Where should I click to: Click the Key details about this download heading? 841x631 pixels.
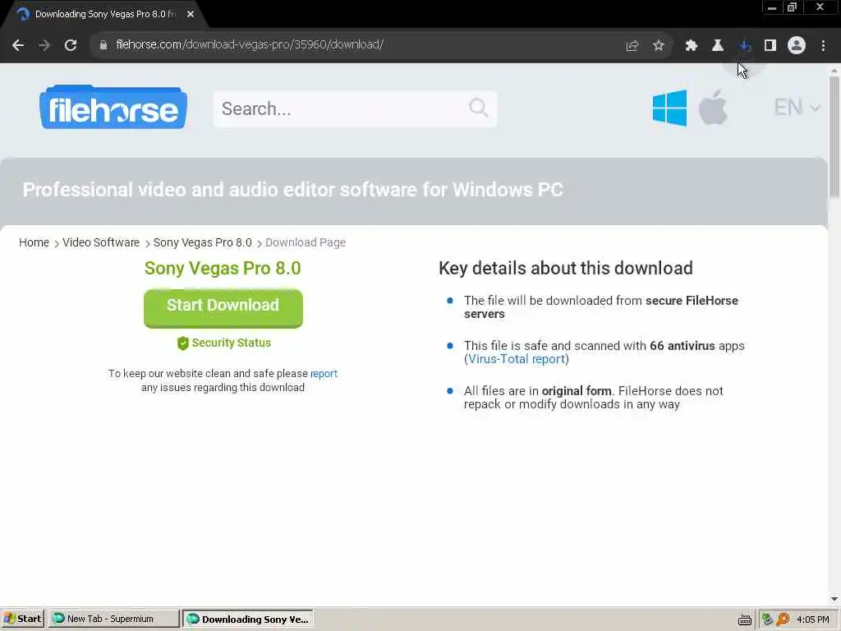[x=566, y=269]
